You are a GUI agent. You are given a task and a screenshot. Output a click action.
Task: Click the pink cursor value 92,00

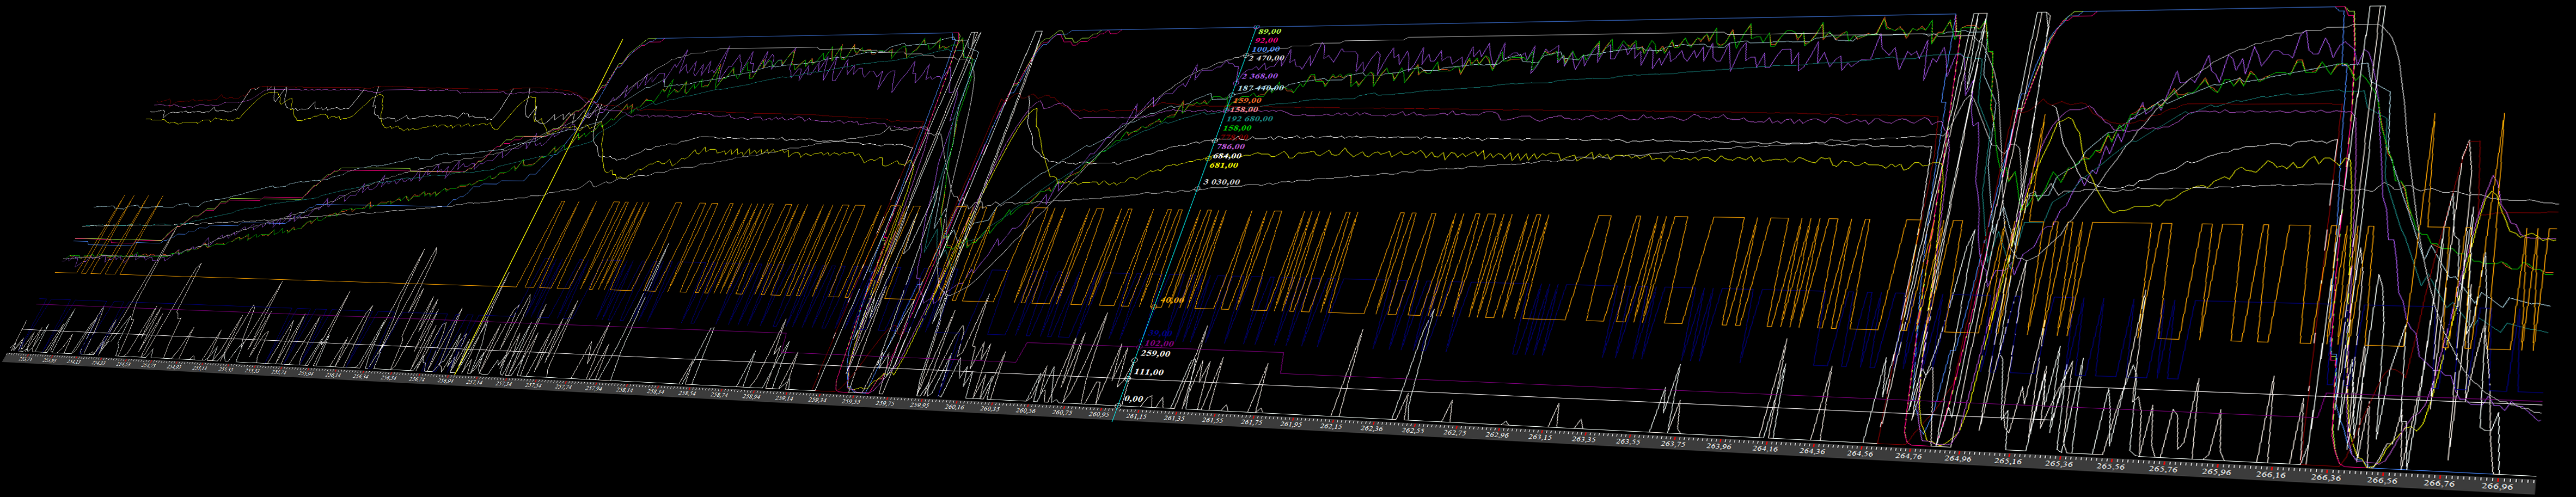coord(1267,41)
